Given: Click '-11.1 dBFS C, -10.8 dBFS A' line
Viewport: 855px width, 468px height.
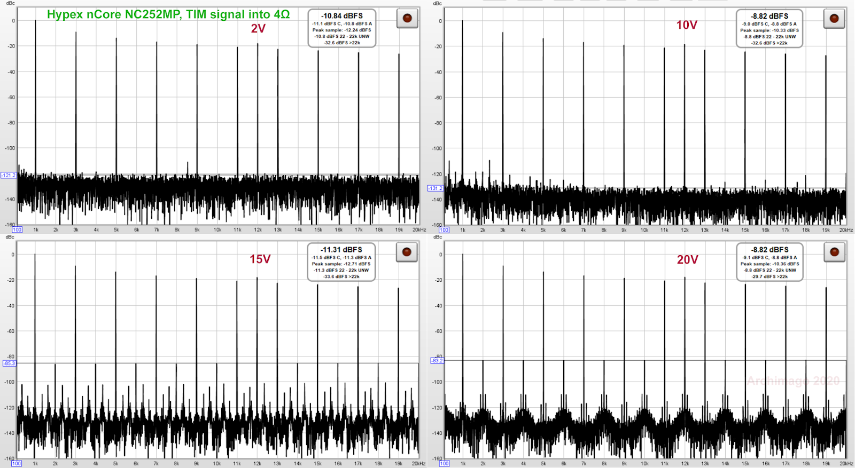Looking at the screenshot, I should (342, 24).
